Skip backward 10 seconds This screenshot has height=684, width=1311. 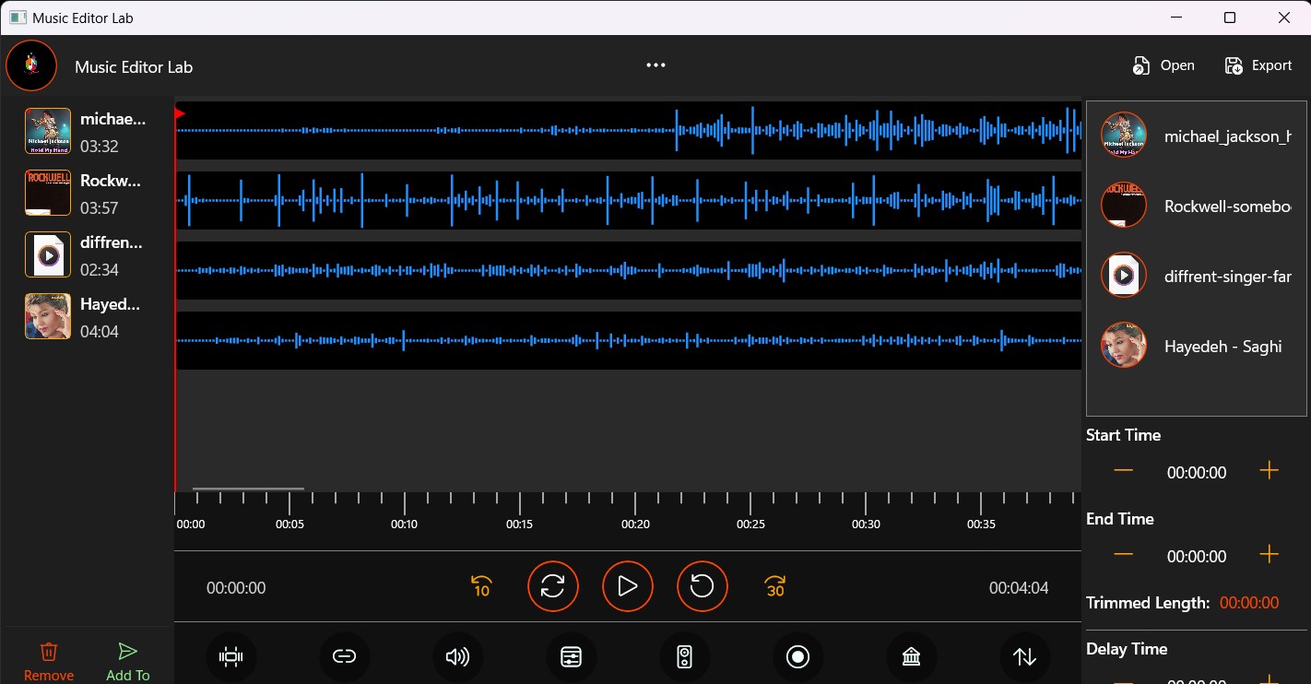point(481,586)
